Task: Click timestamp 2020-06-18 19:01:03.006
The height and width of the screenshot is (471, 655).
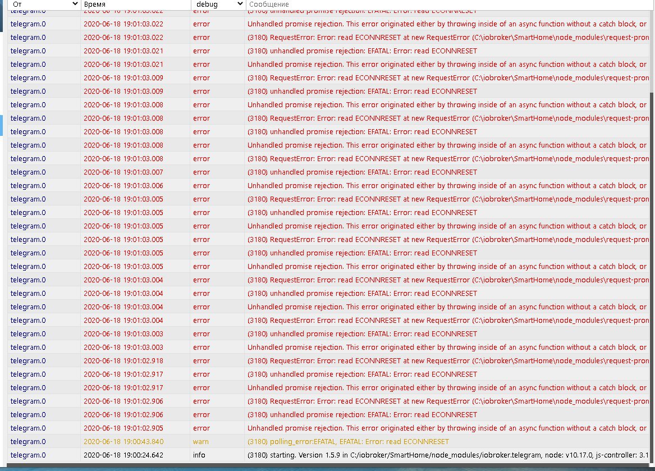Action: click(123, 186)
